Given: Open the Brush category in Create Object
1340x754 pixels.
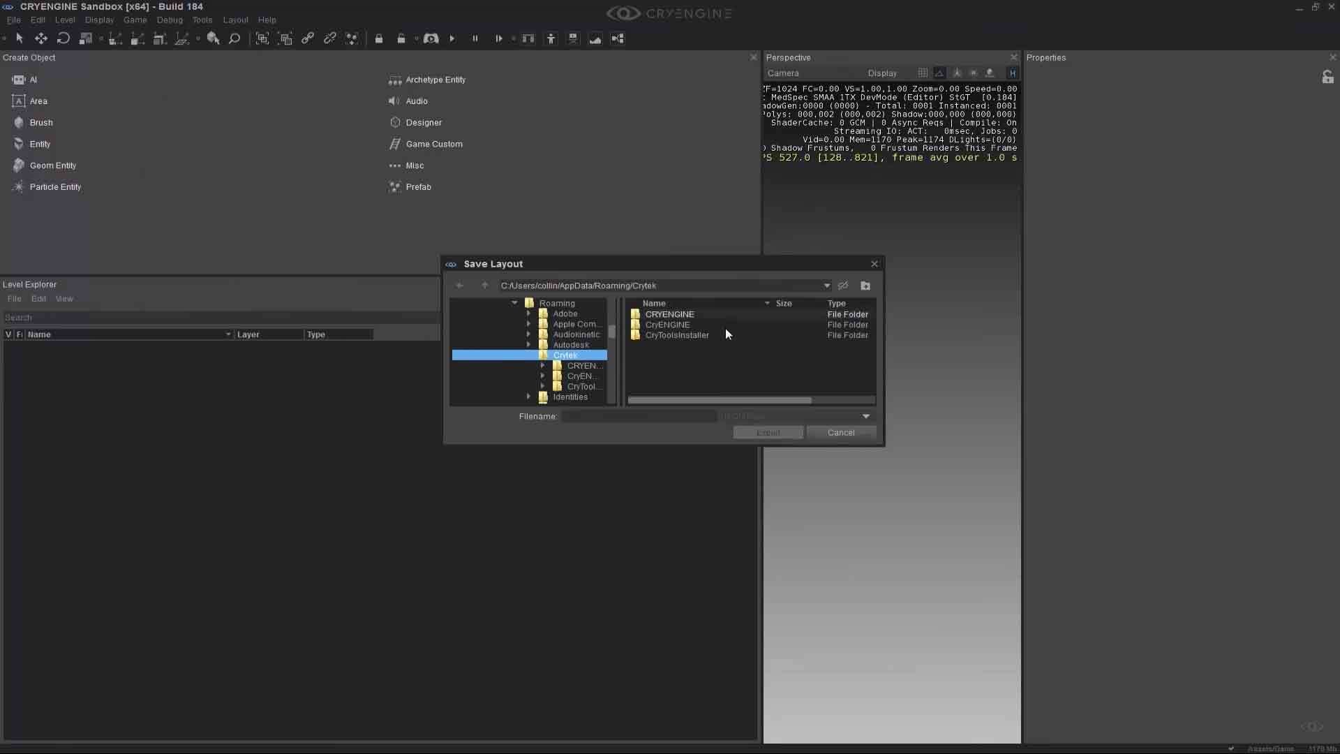Looking at the screenshot, I should [40, 122].
